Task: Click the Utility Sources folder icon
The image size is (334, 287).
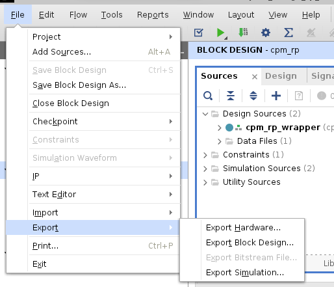Action: (x=215, y=182)
